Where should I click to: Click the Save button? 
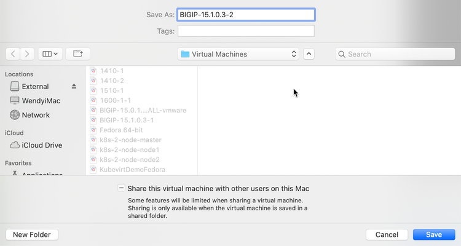(434, 234)
